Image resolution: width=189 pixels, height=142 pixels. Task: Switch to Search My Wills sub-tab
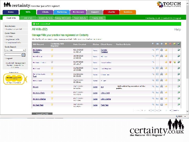pos(46,18)
